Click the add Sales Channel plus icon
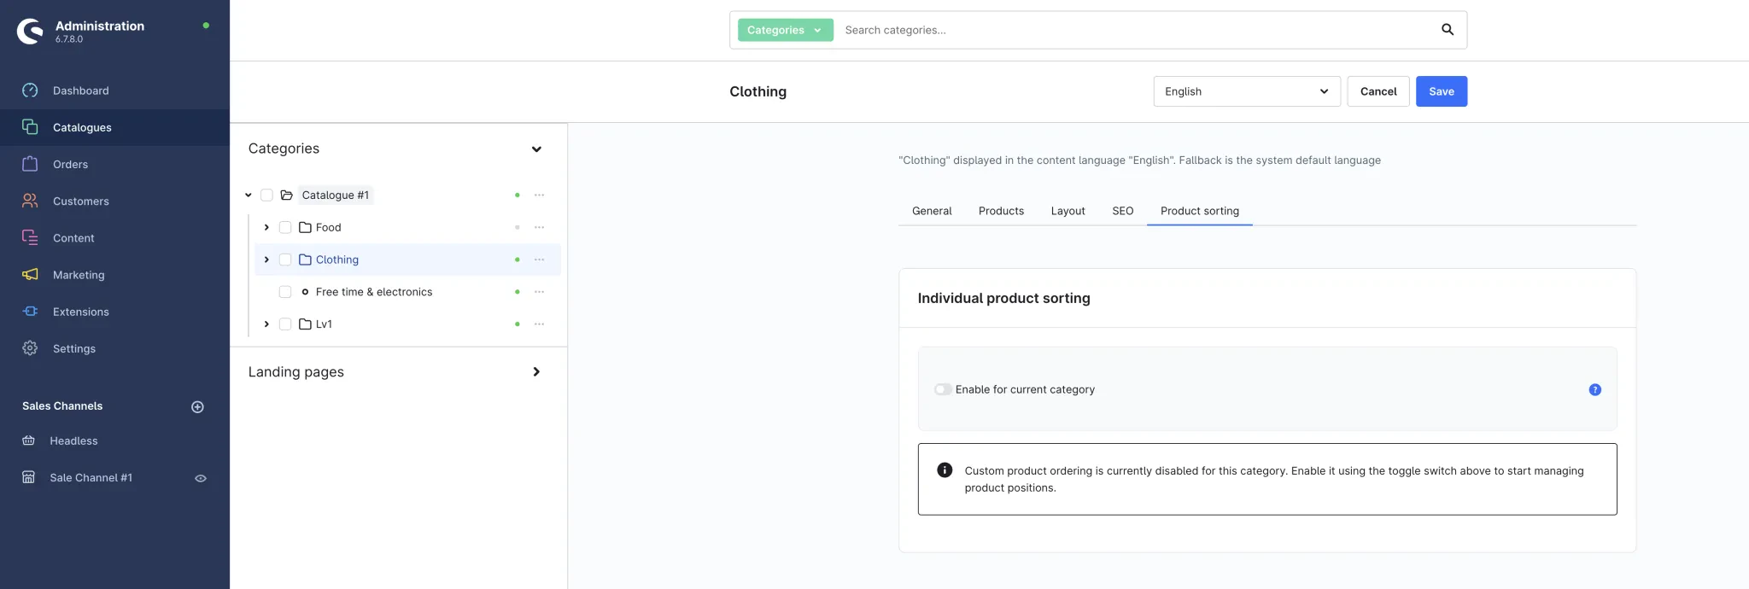 point(197,407)
